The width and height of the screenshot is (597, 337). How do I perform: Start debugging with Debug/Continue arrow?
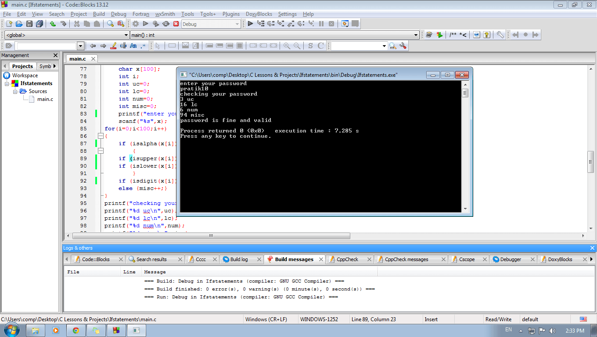click(250, 24)
